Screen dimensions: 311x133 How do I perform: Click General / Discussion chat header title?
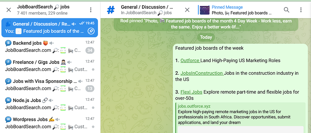[x=147, y=7]
